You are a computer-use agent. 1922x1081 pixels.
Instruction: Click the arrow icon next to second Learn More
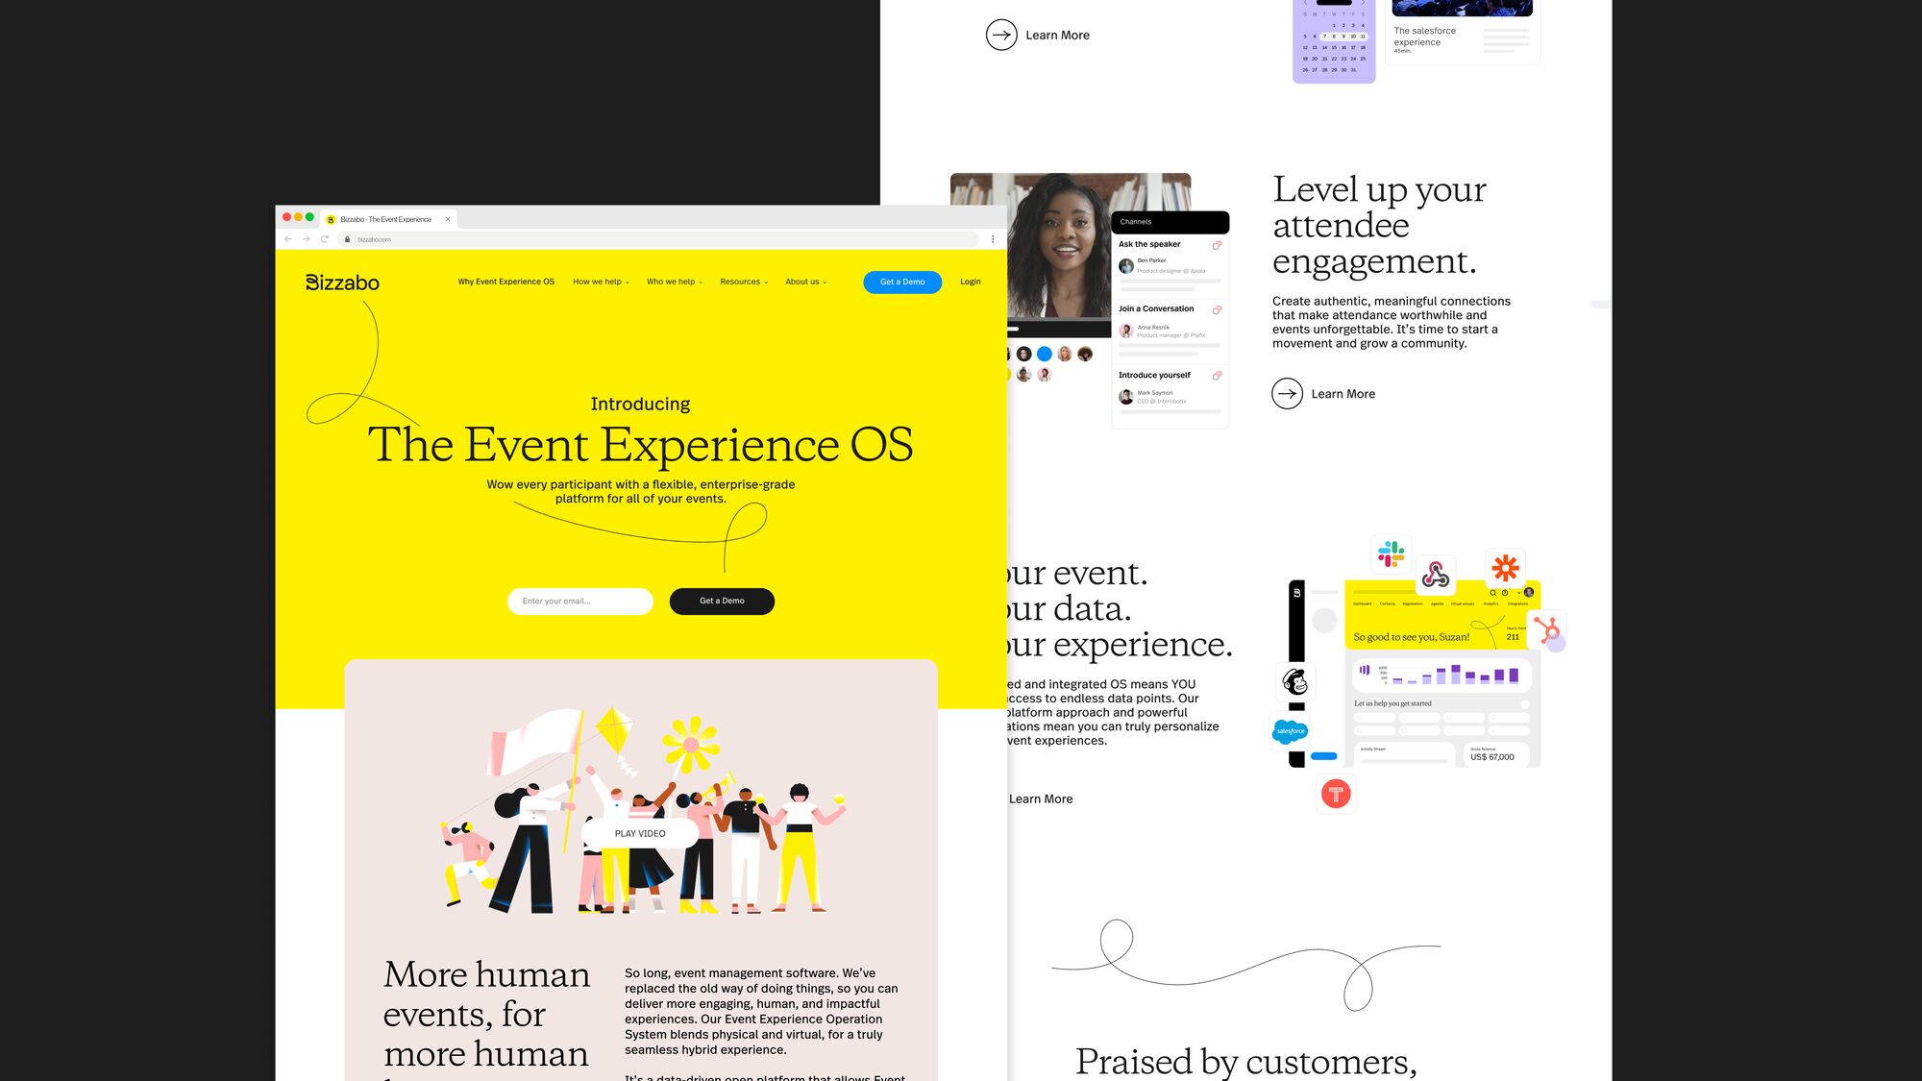(x=1286, y=393)
